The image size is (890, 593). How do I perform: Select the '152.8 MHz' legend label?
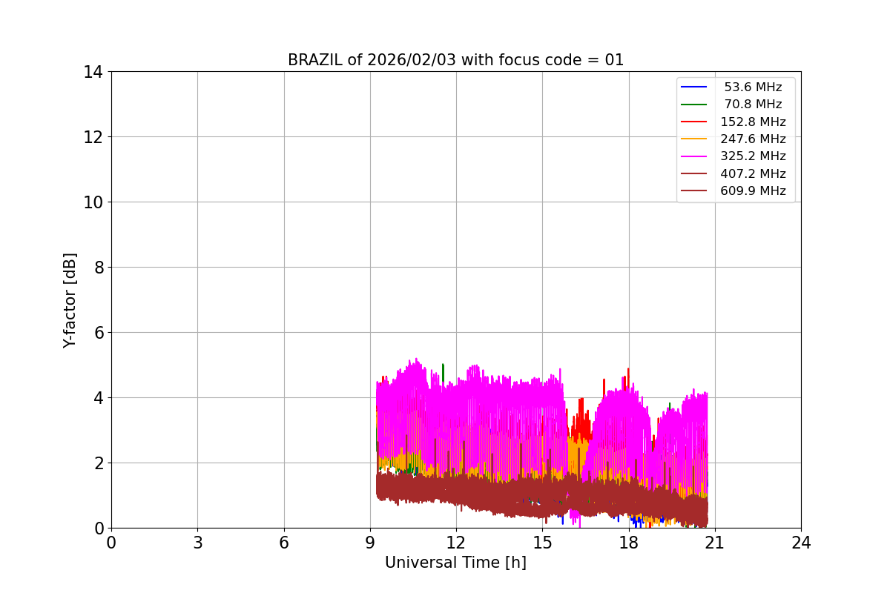coord(753,122)
